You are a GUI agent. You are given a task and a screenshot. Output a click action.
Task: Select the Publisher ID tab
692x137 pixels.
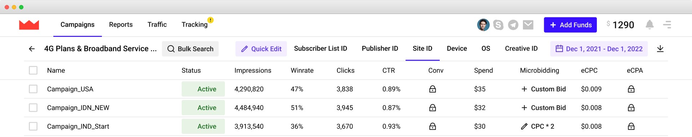pos(380,48)
